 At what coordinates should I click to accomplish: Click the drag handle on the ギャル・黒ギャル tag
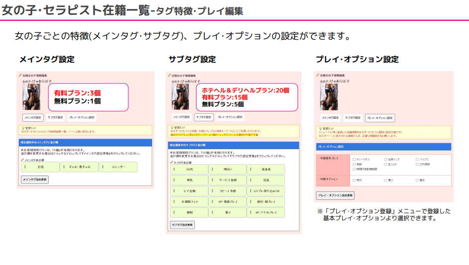[64, 167]
